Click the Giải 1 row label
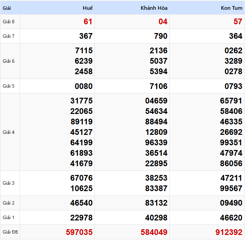Screen dimensions: 245x240 click(8, 217)
